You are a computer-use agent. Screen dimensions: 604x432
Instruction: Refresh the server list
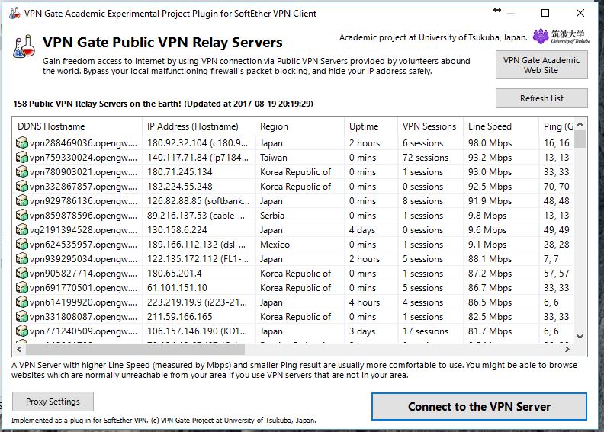(541, 98)
